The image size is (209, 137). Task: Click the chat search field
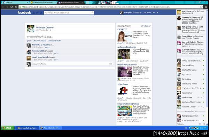[x=188, y=124]
